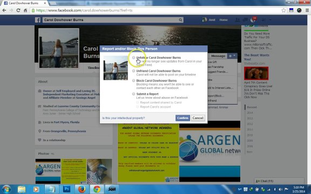The height and width of the screenshot is (194, 311).
Task: Expand the Facebook account menu arrow
Action: point(270,20)
